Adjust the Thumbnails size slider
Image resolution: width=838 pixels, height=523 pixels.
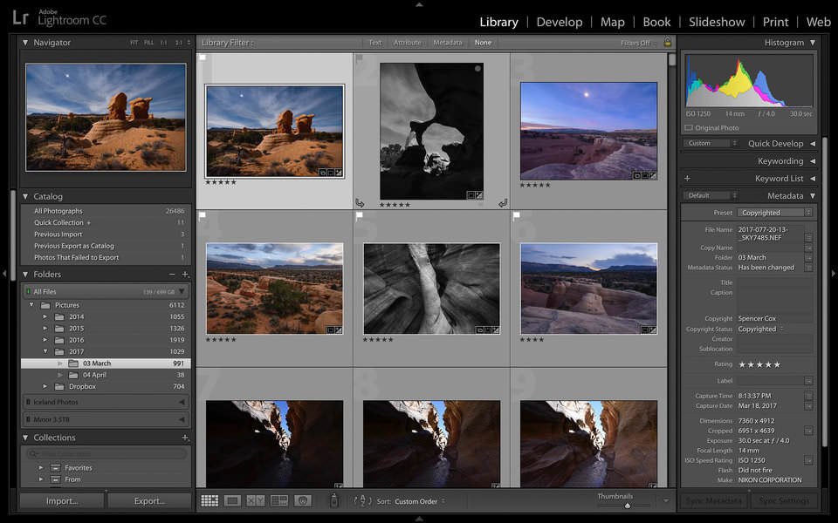628,506
